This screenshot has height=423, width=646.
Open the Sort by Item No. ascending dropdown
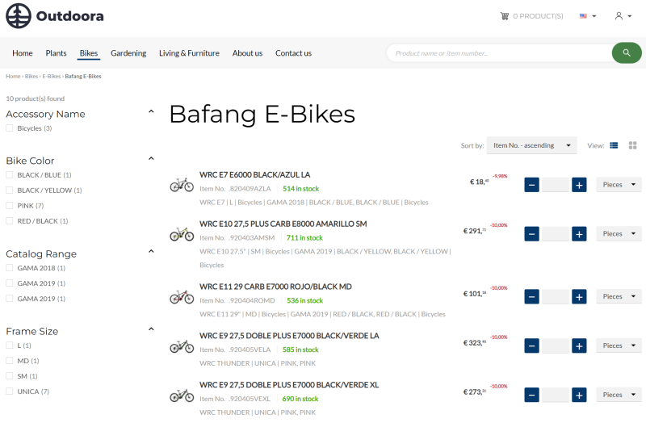click(531, 145)
